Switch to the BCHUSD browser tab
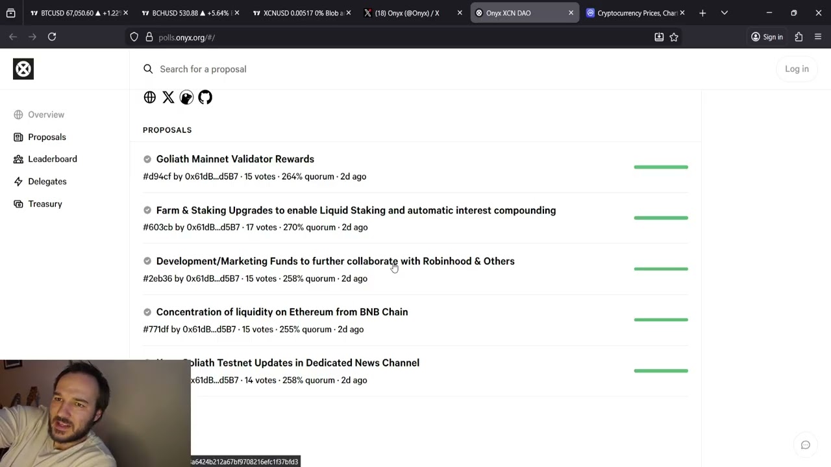 [x=190, y=13]
